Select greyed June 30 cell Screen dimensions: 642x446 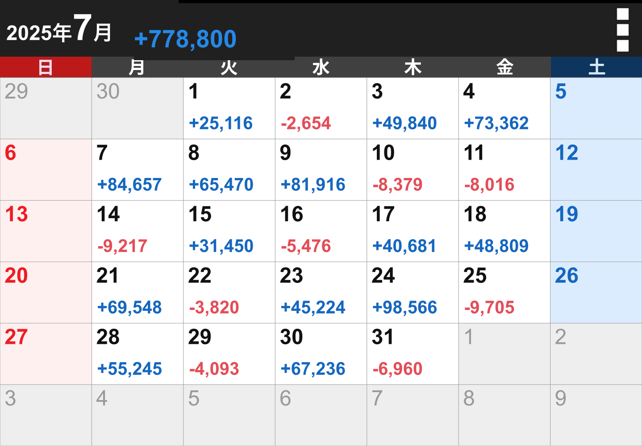(x=138, y=108)
